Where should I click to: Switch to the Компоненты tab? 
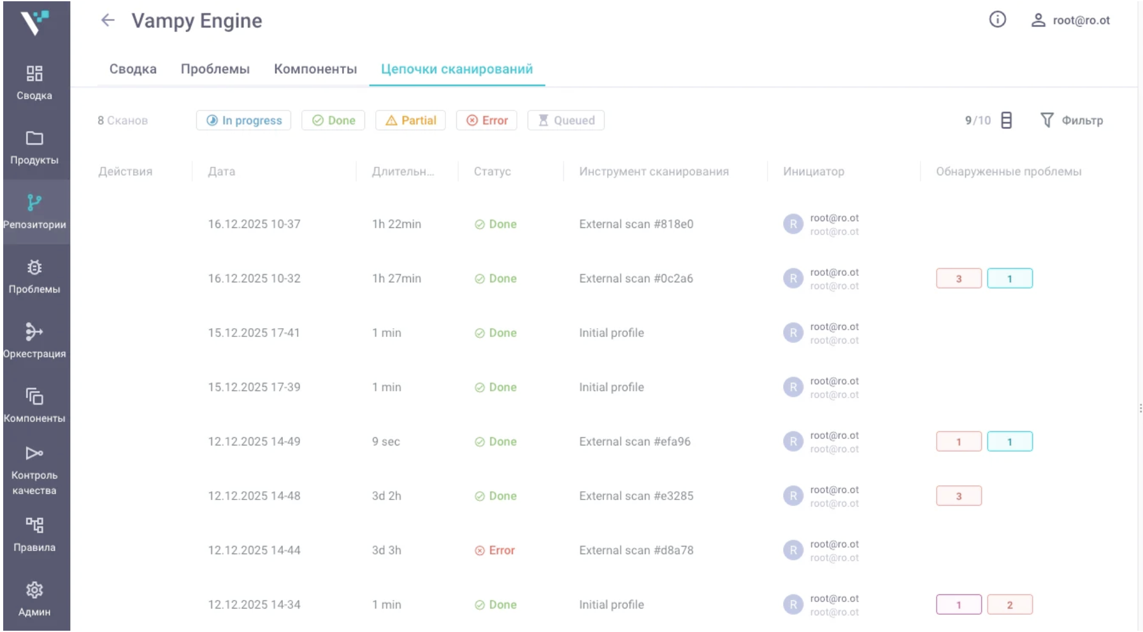315,69
